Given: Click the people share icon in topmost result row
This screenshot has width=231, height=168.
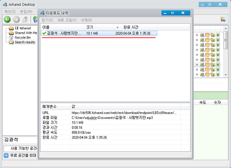Looking at the screenshot, I should pyautogui.click(x=202, y=35).
